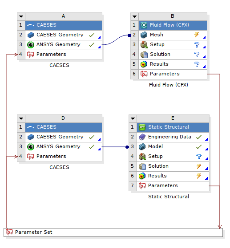This screenshot has height=248, width=230.
Task: Click ANSYS Geometry DM icon in system D
Action: pyautogui.click(x=31, y=147)
